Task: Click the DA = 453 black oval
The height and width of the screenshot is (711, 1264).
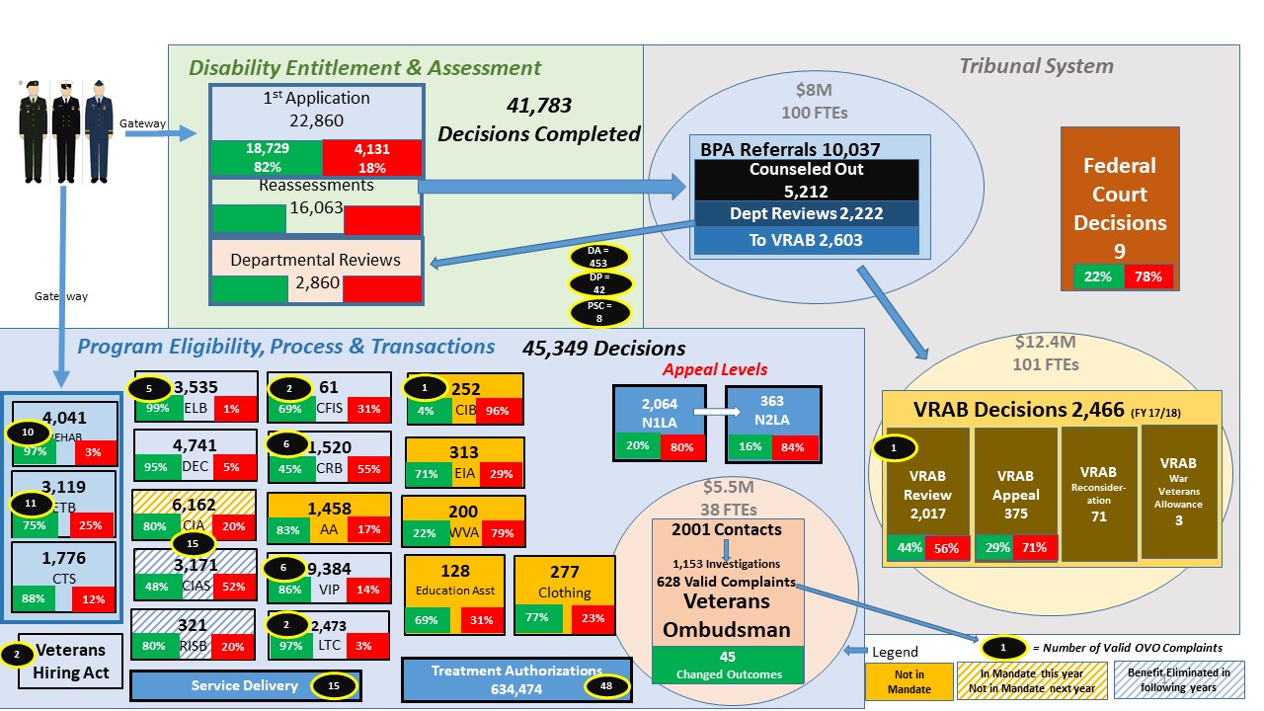Action: pyautogui.click(x=597, y=257)
